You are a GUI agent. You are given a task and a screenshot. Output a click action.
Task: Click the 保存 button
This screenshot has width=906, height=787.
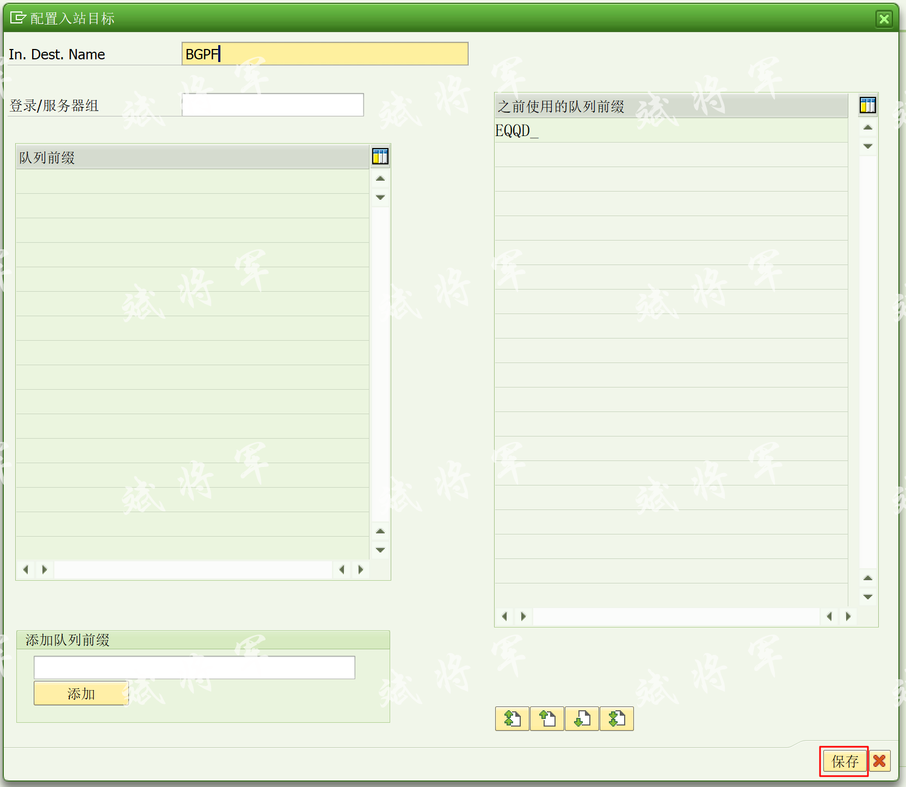tap(845, 761)
